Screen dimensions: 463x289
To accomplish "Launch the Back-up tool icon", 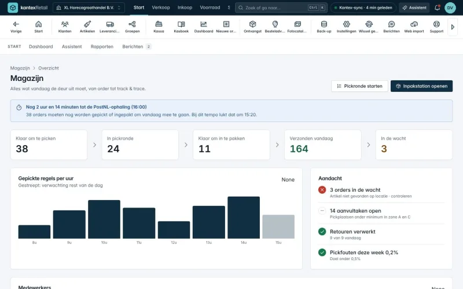I will [324, 27].
